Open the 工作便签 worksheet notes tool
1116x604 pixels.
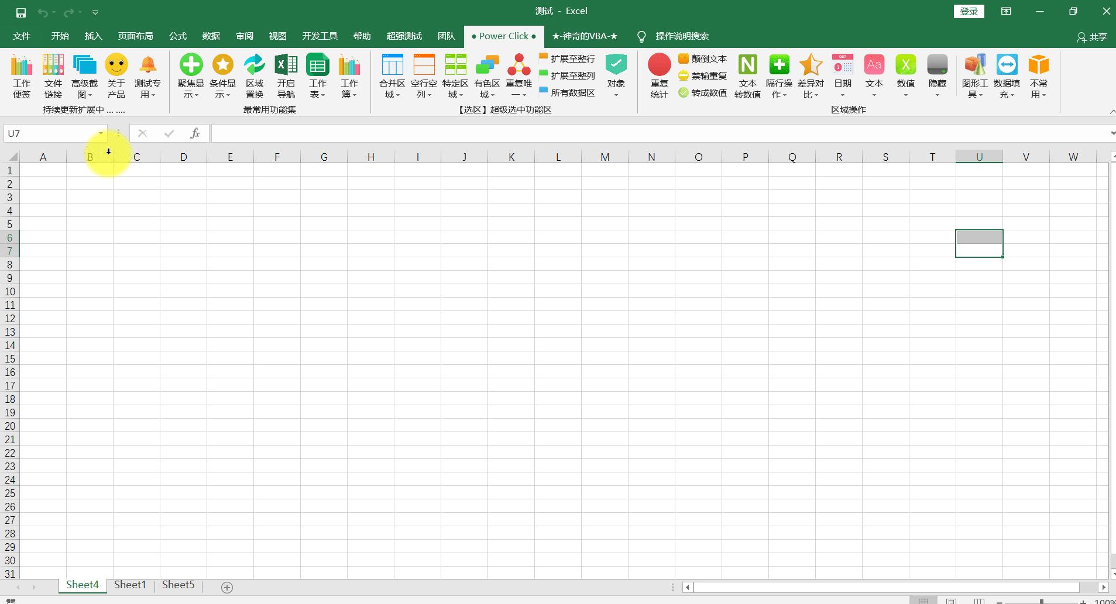[x=22, y=75]
